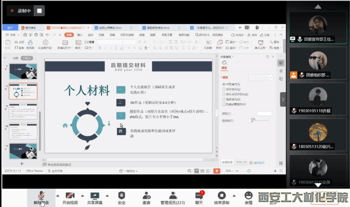Open the 审阅 ribbon tab

point(142,35)
